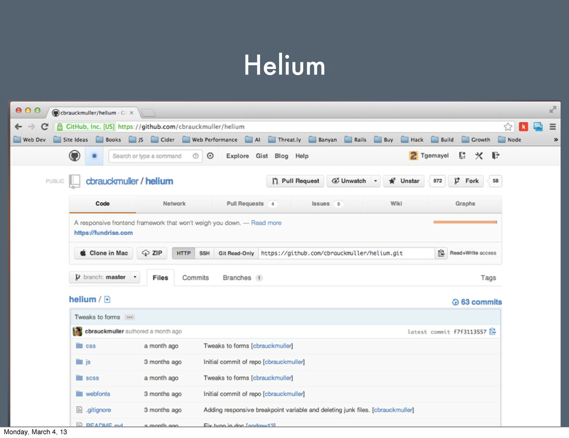Select SSH clone protocol
This screenshot has height=438, width=569.
coord(204,253)
